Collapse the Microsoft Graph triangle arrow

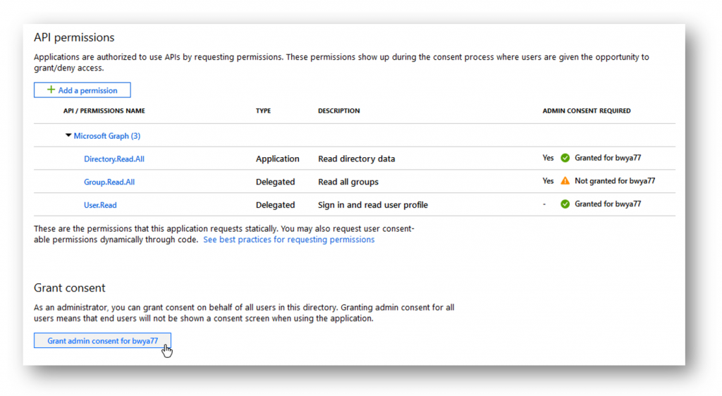(x=68, y=135)
